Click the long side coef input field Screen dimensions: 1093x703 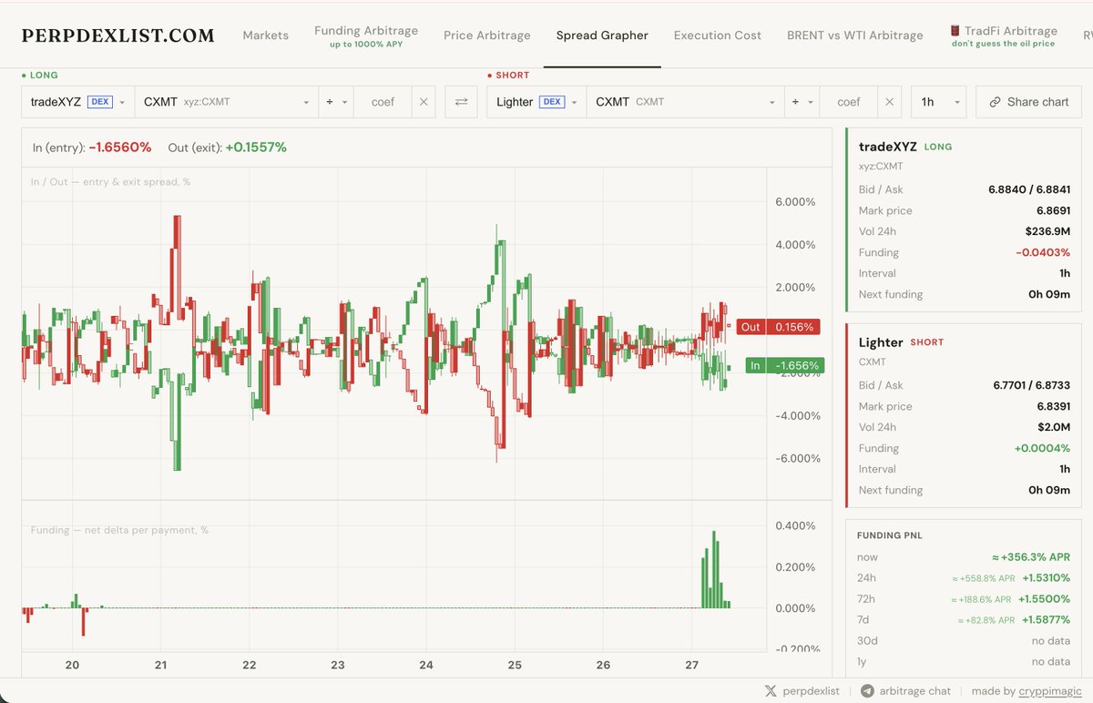pos(383,102)
